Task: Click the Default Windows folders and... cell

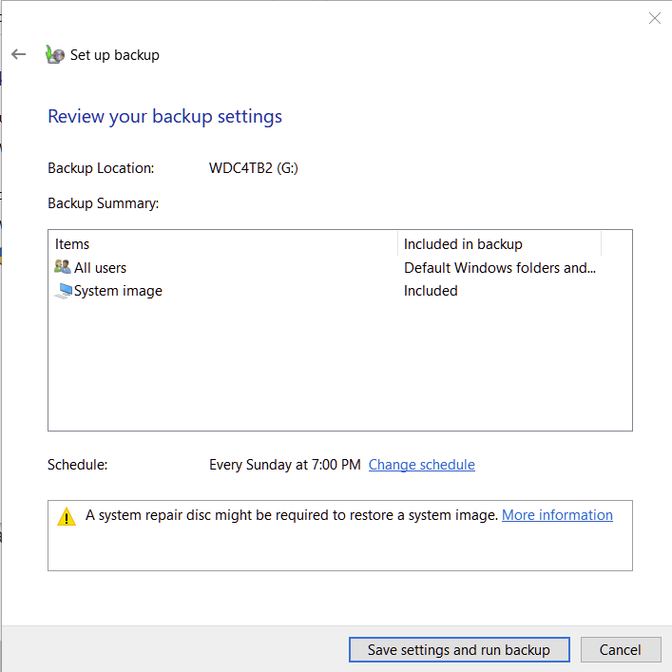Action: tap(500, 267)
